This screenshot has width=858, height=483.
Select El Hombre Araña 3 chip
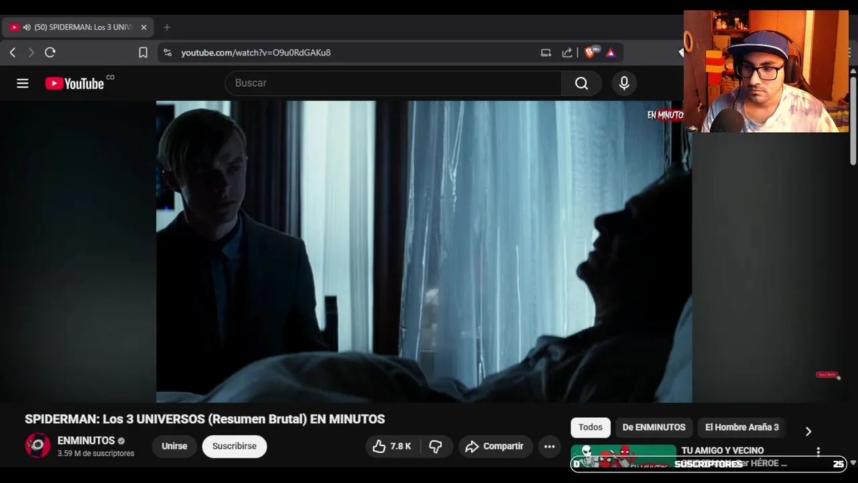pos(742,427)
